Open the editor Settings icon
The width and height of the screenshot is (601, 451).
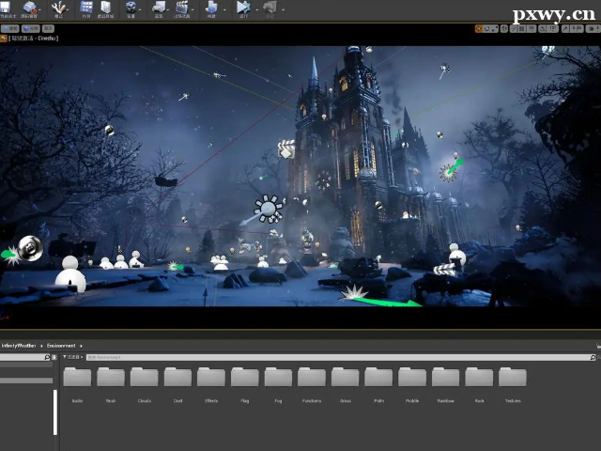tap(131, 8)
